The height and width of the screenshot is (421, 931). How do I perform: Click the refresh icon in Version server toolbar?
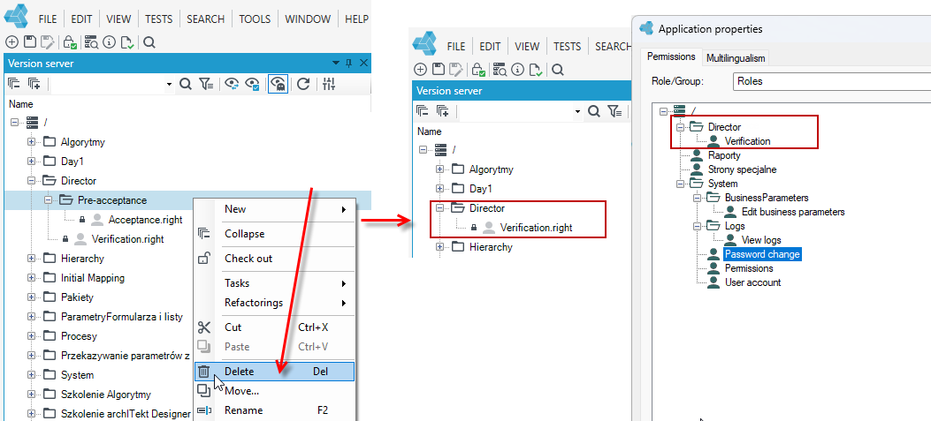pyautogui.click(x=303, y=84)
